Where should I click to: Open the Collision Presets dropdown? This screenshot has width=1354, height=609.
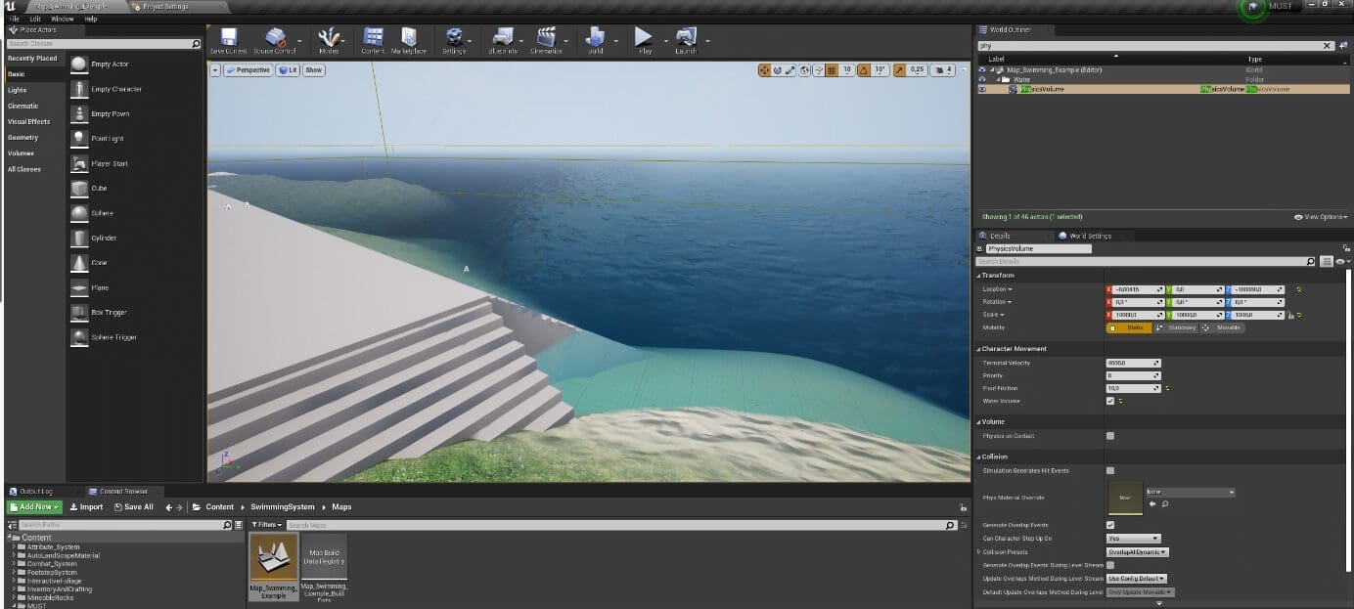click(x=1137, y=552)
